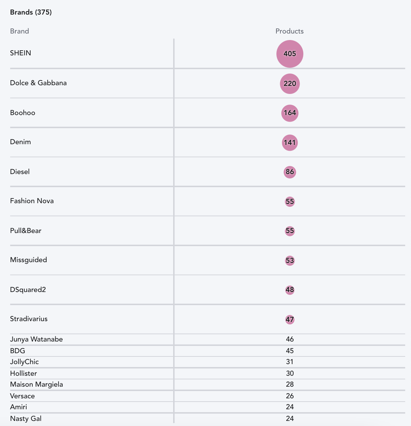Click the Brand column header
Image resolution: width=411 pixels, height=426 pixels.
(x=20, y=31)
